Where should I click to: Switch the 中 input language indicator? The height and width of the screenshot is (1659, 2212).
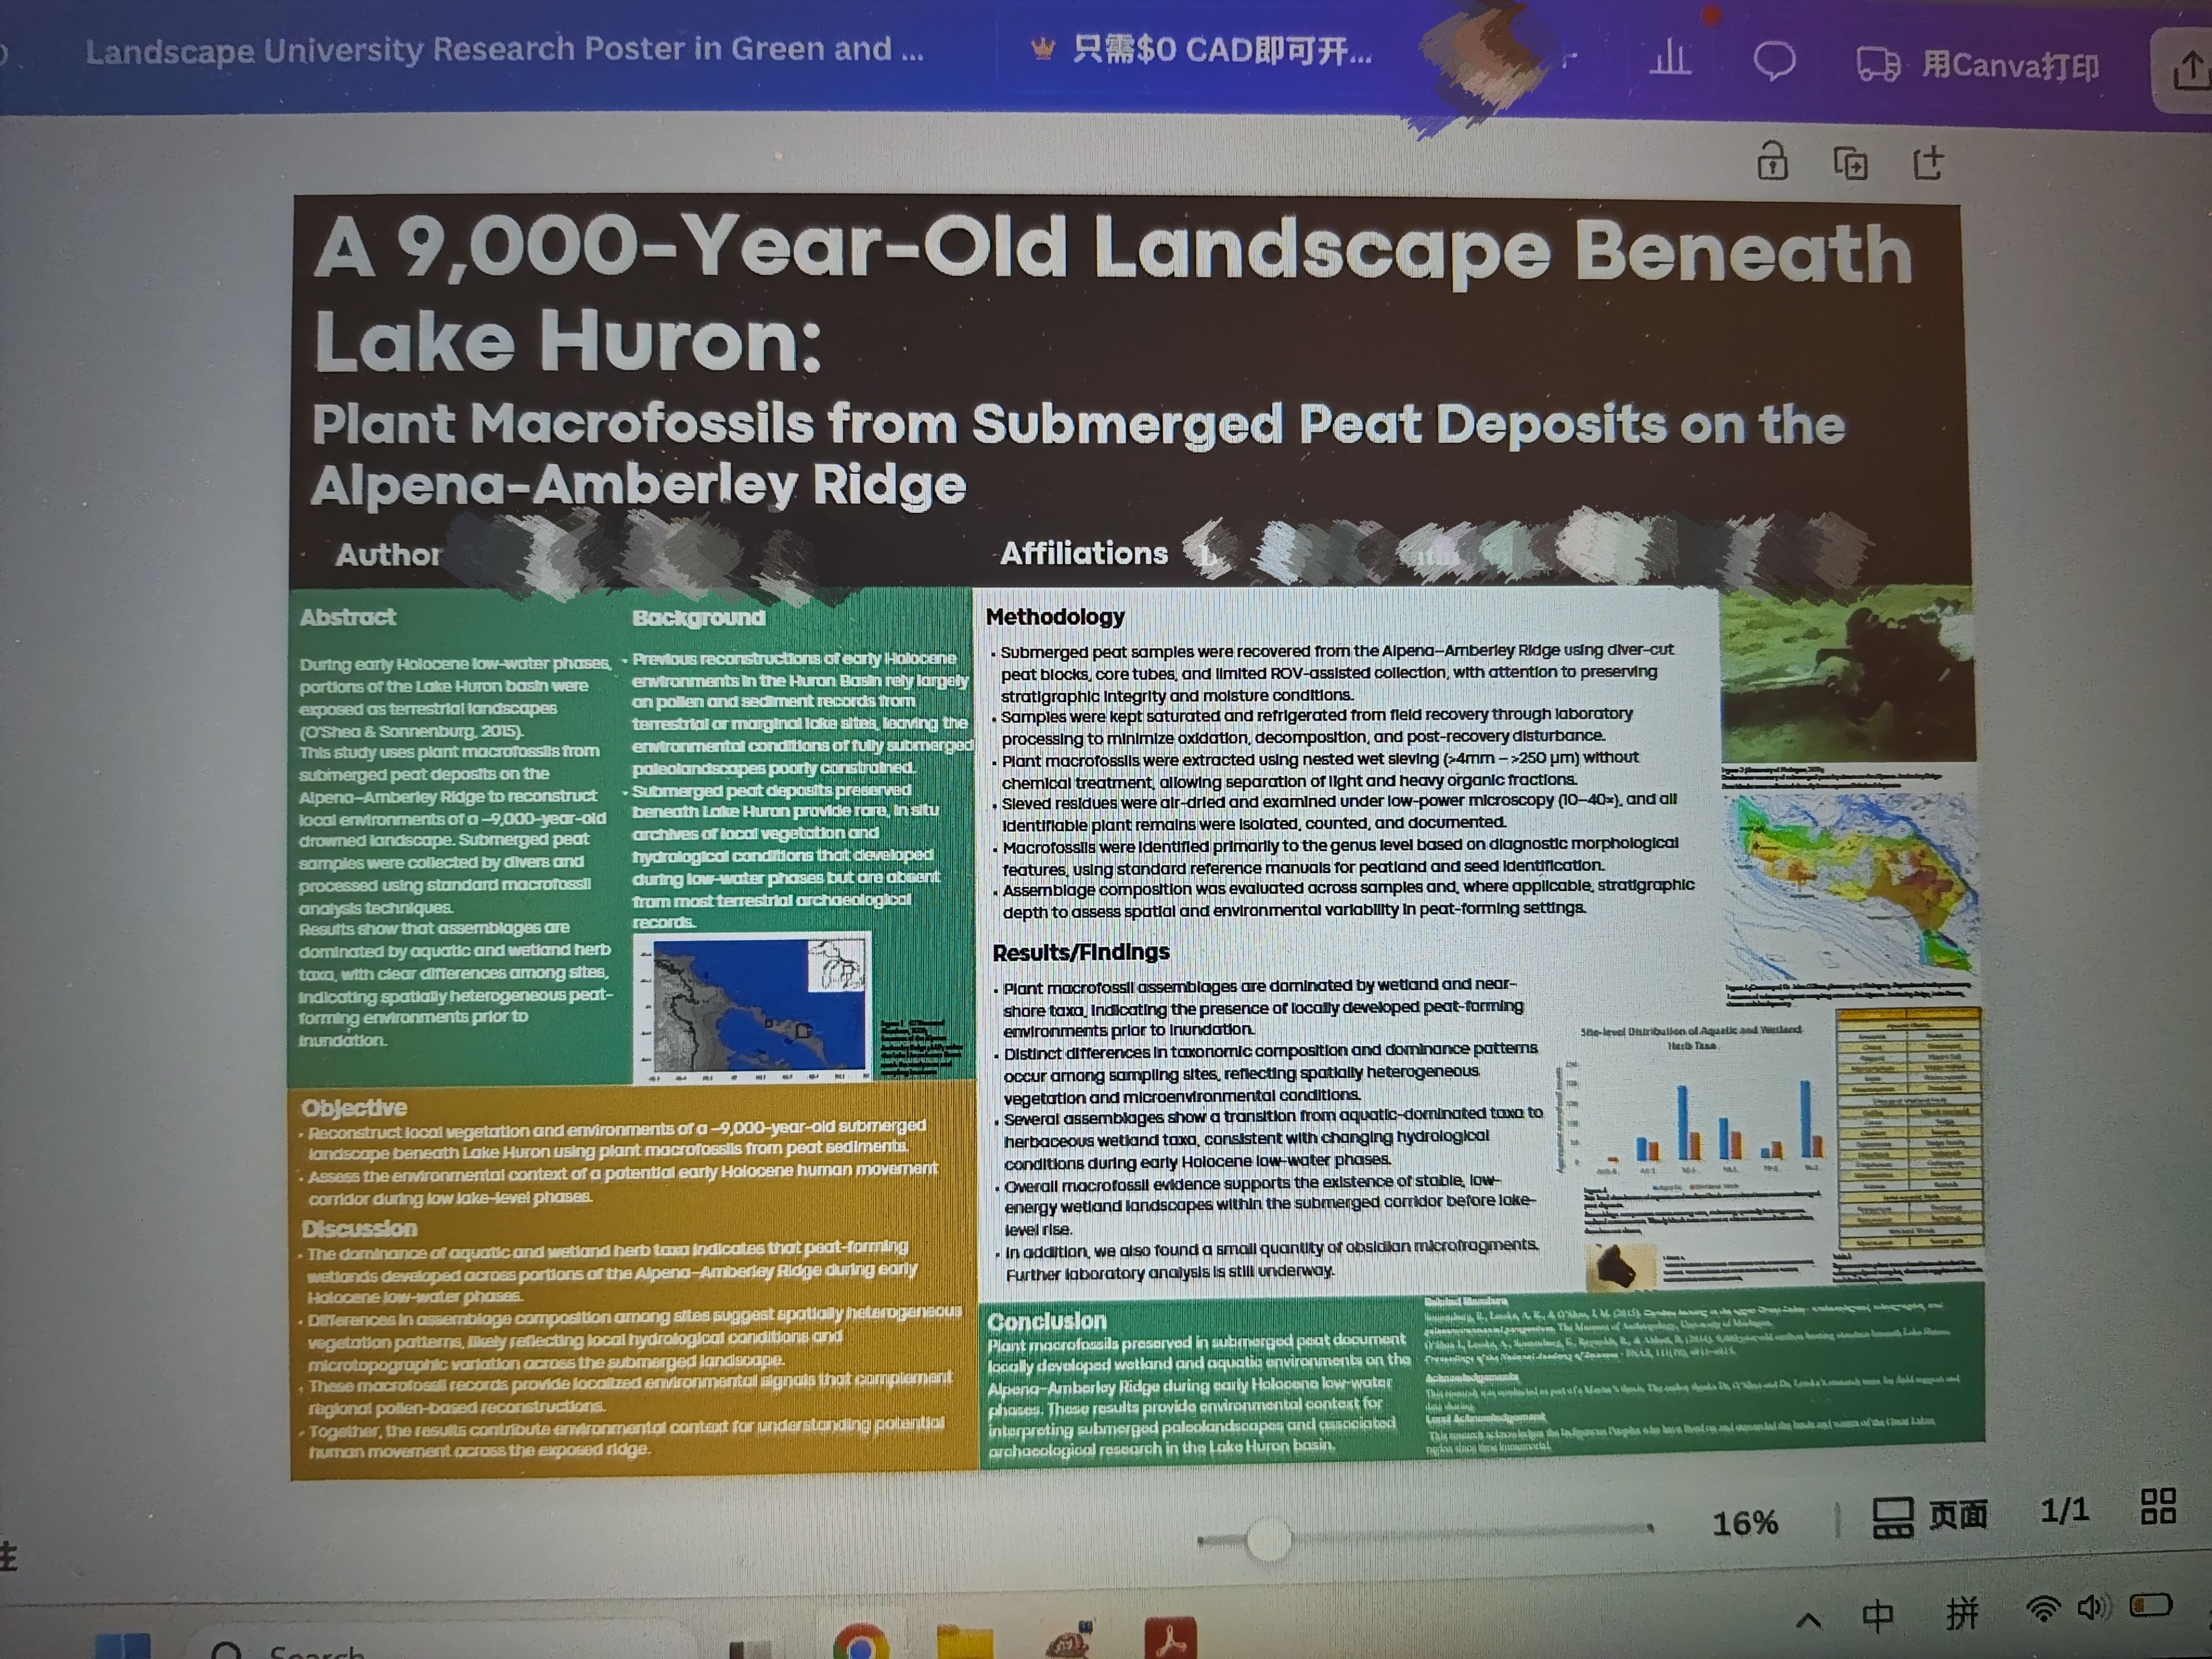tap(1877, 1616)
